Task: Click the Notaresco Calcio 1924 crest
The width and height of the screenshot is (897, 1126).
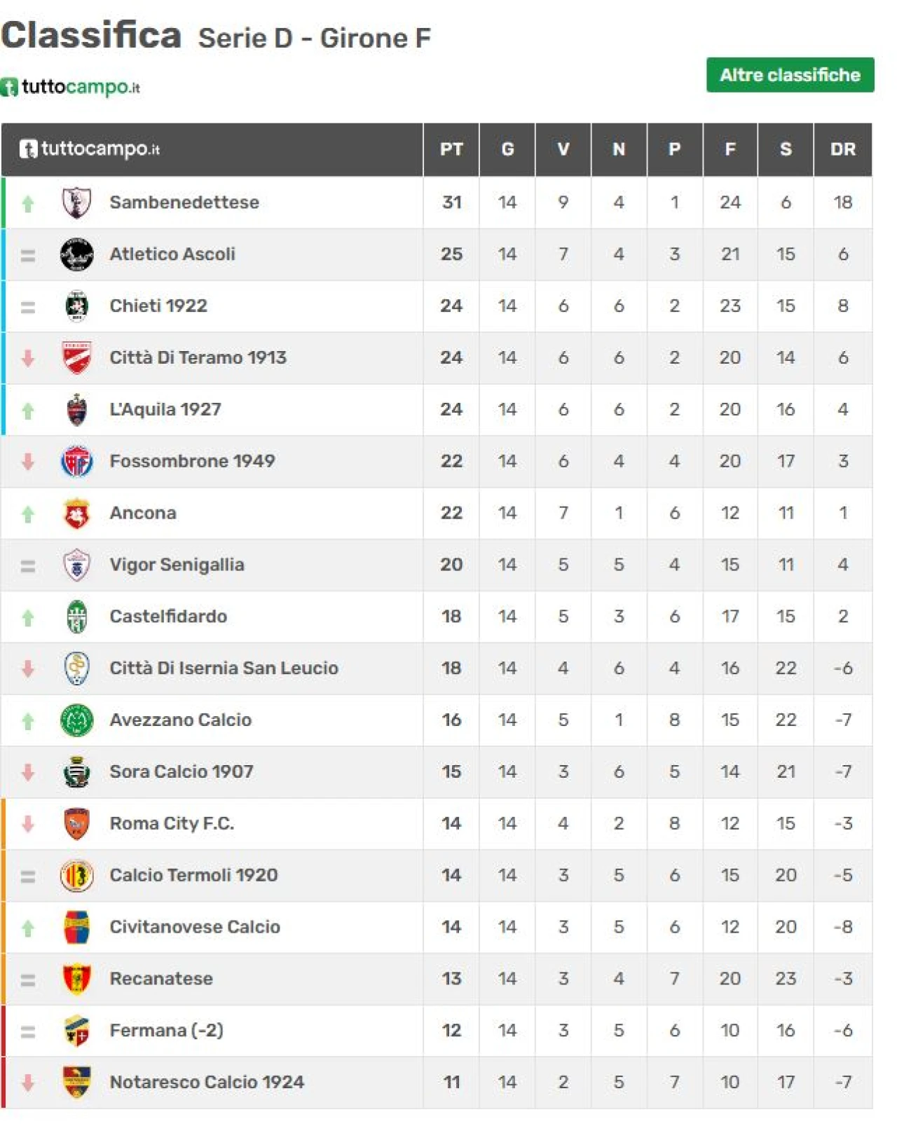Action: click(x=76, y=1083)
